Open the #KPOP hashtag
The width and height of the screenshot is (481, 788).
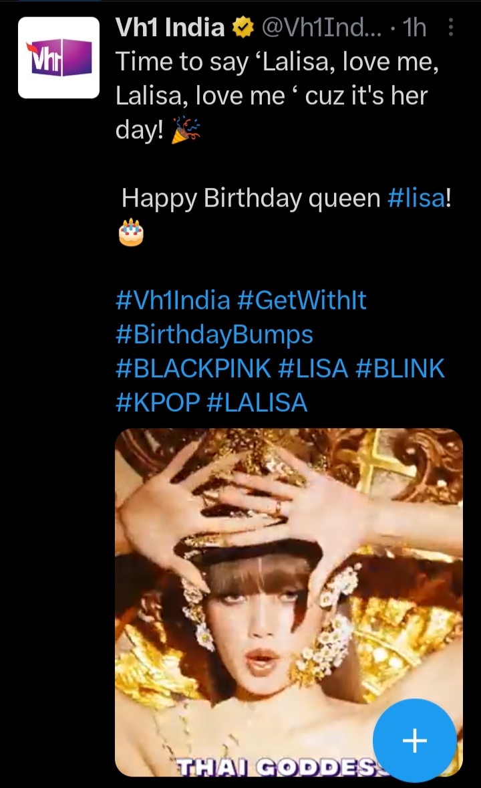pyautogui.click(x=158, y=403)
